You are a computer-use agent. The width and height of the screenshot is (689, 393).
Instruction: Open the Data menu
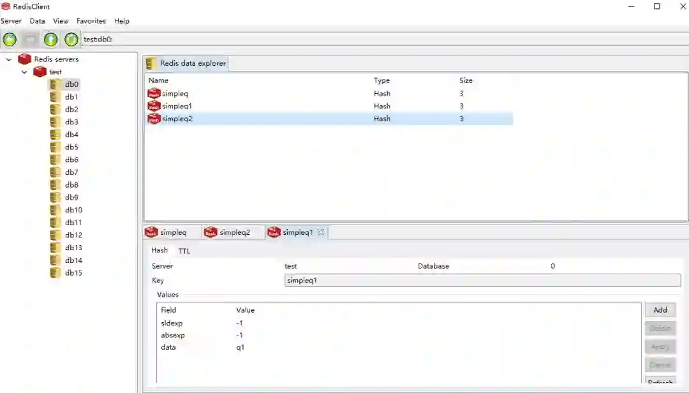point(38,20)
